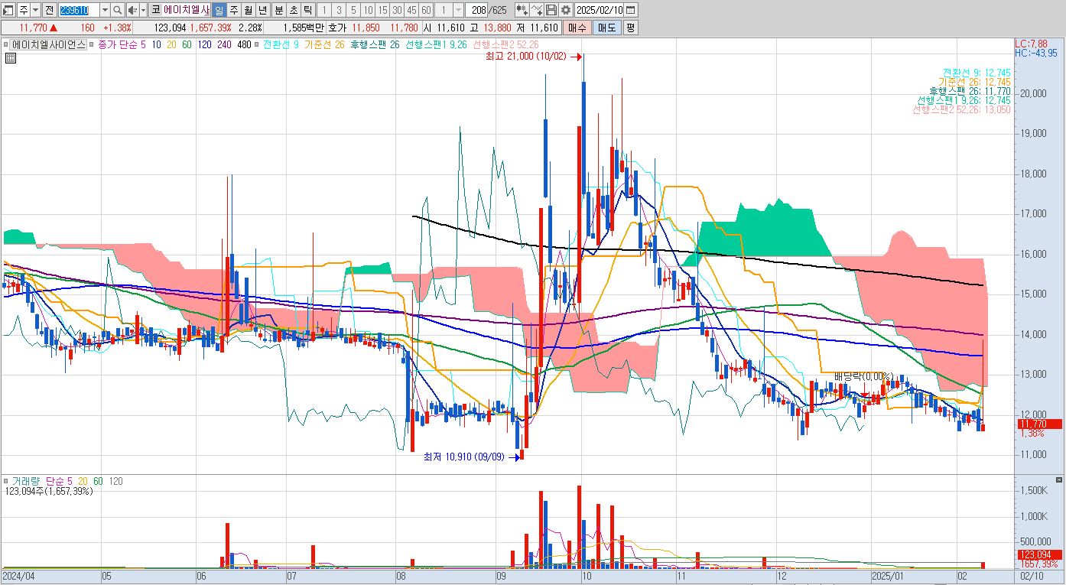Select the 60 interval button
The image size is (1066, 585).
tap(426, 10)
